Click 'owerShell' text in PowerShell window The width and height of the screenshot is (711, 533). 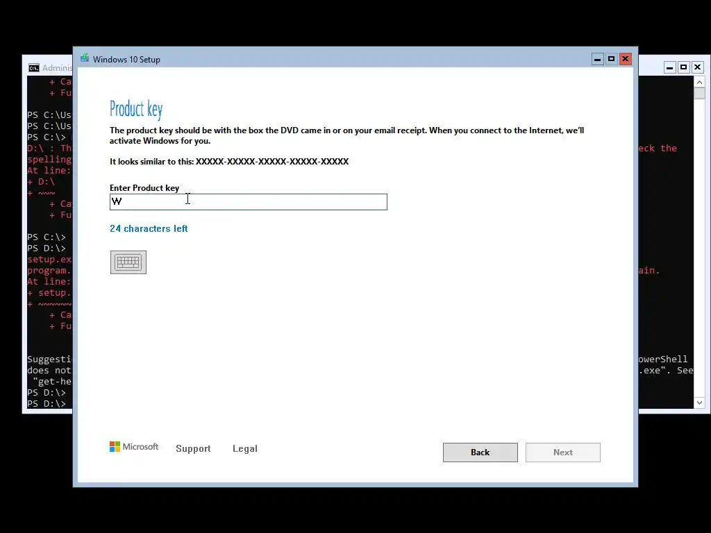pyautogui.click(x=663, y=359)
